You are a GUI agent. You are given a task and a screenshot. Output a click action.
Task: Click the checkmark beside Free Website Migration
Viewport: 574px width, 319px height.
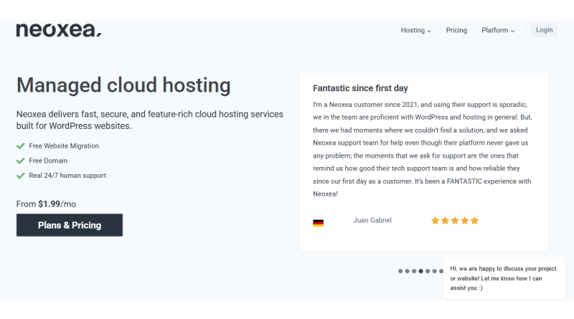[x=21, y=146]
